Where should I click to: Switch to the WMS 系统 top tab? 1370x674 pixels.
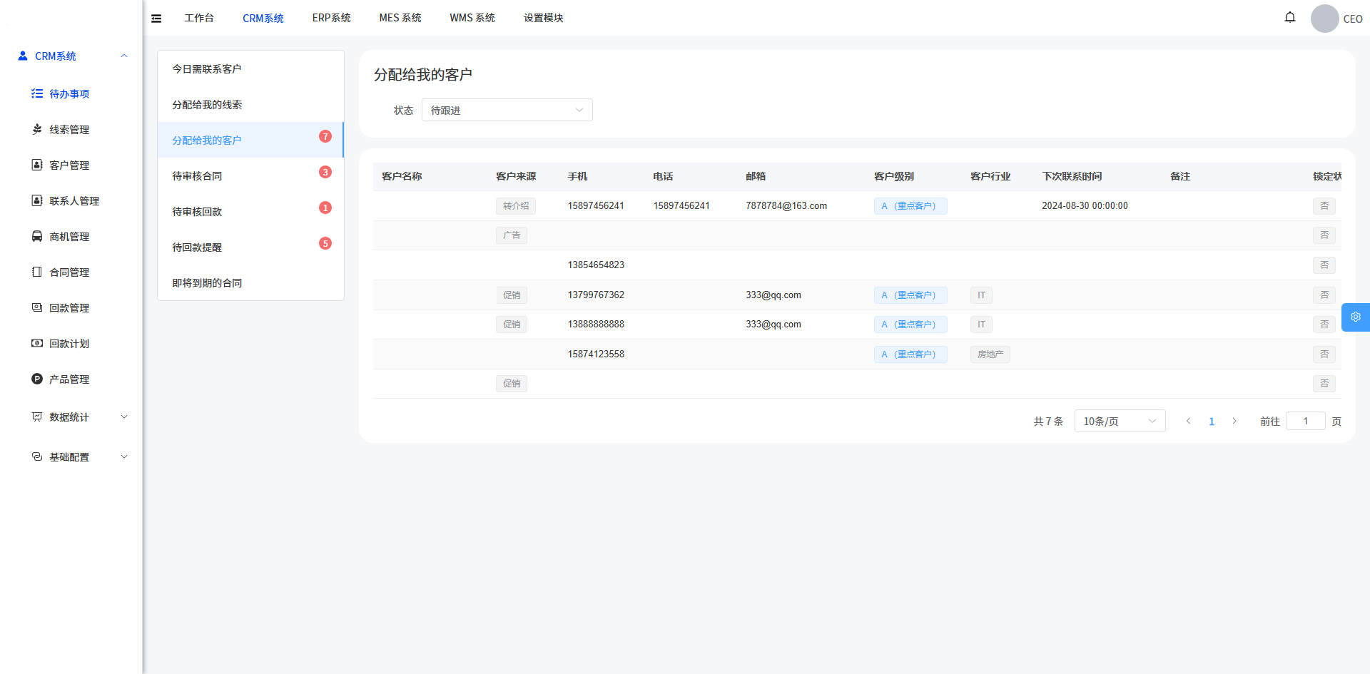pyautogui.click(x=472, y=18)
